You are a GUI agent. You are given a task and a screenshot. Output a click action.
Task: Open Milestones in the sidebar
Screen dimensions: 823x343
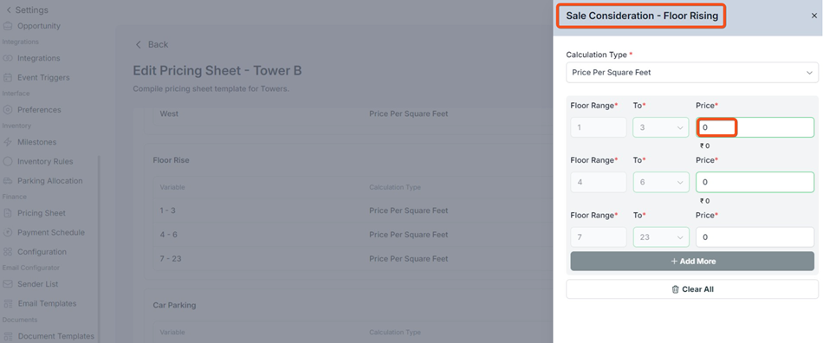pos(36,142)
